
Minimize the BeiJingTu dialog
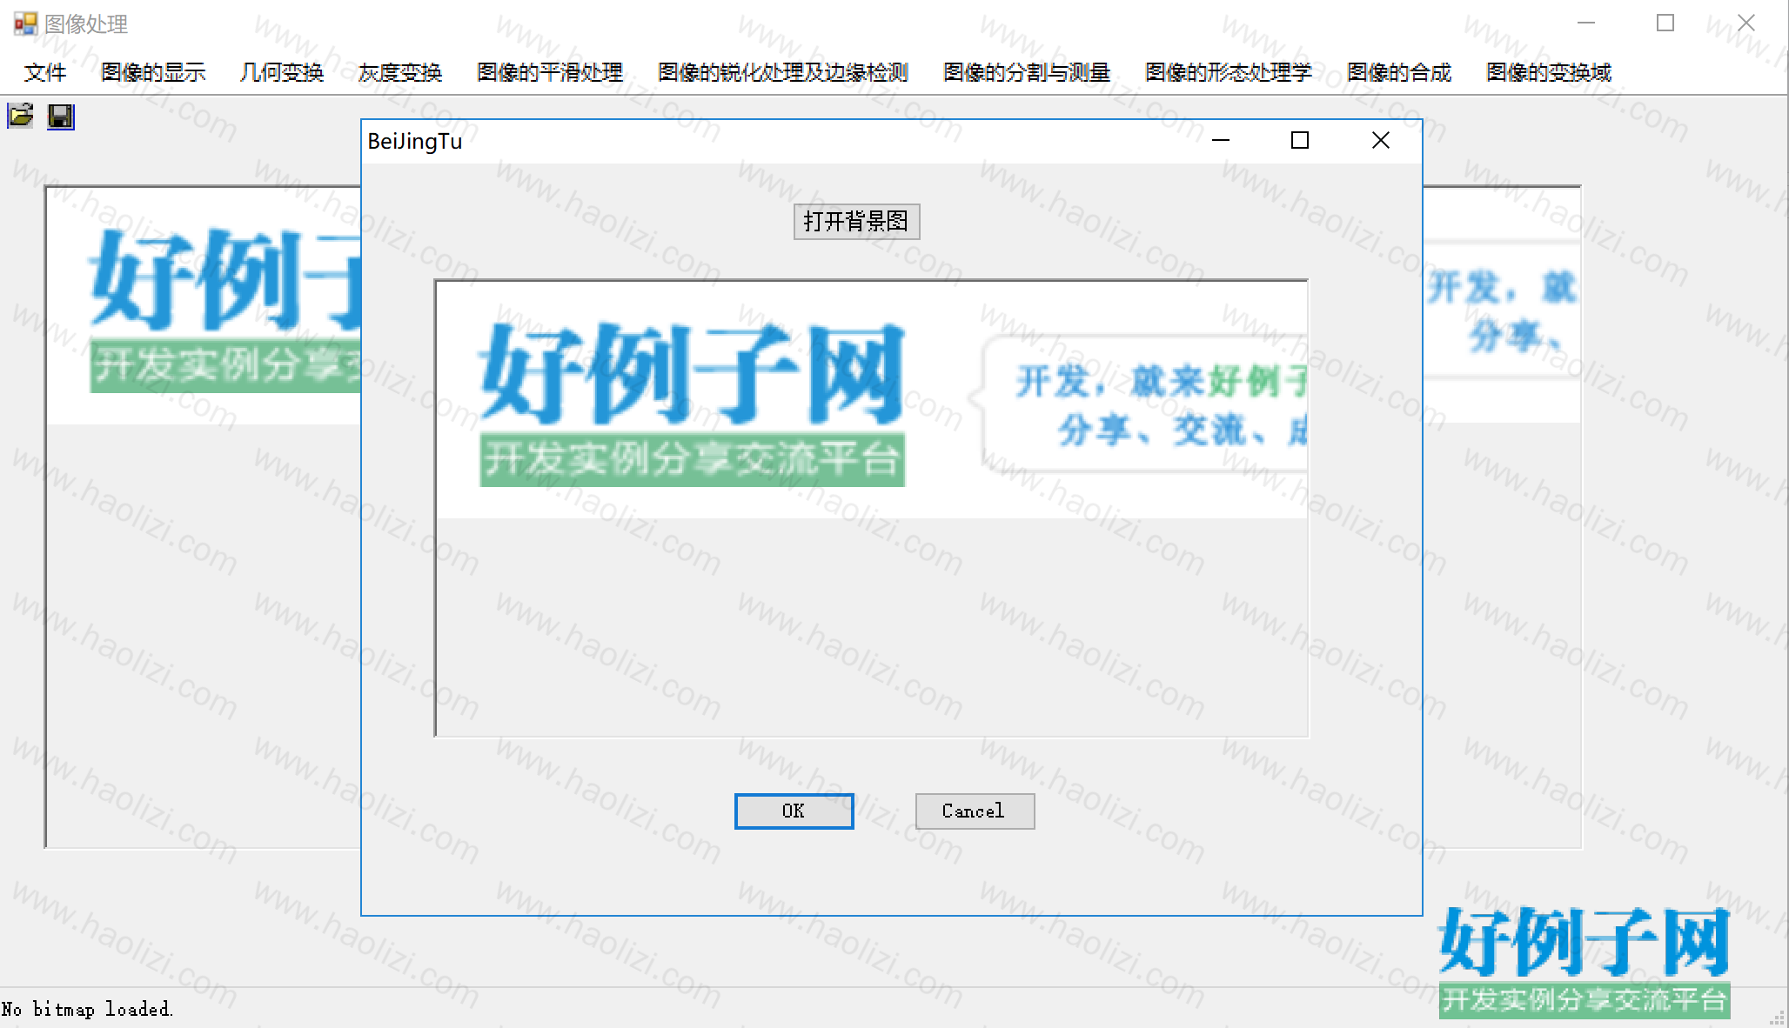pyautogui.click(x=1221, y=141)
